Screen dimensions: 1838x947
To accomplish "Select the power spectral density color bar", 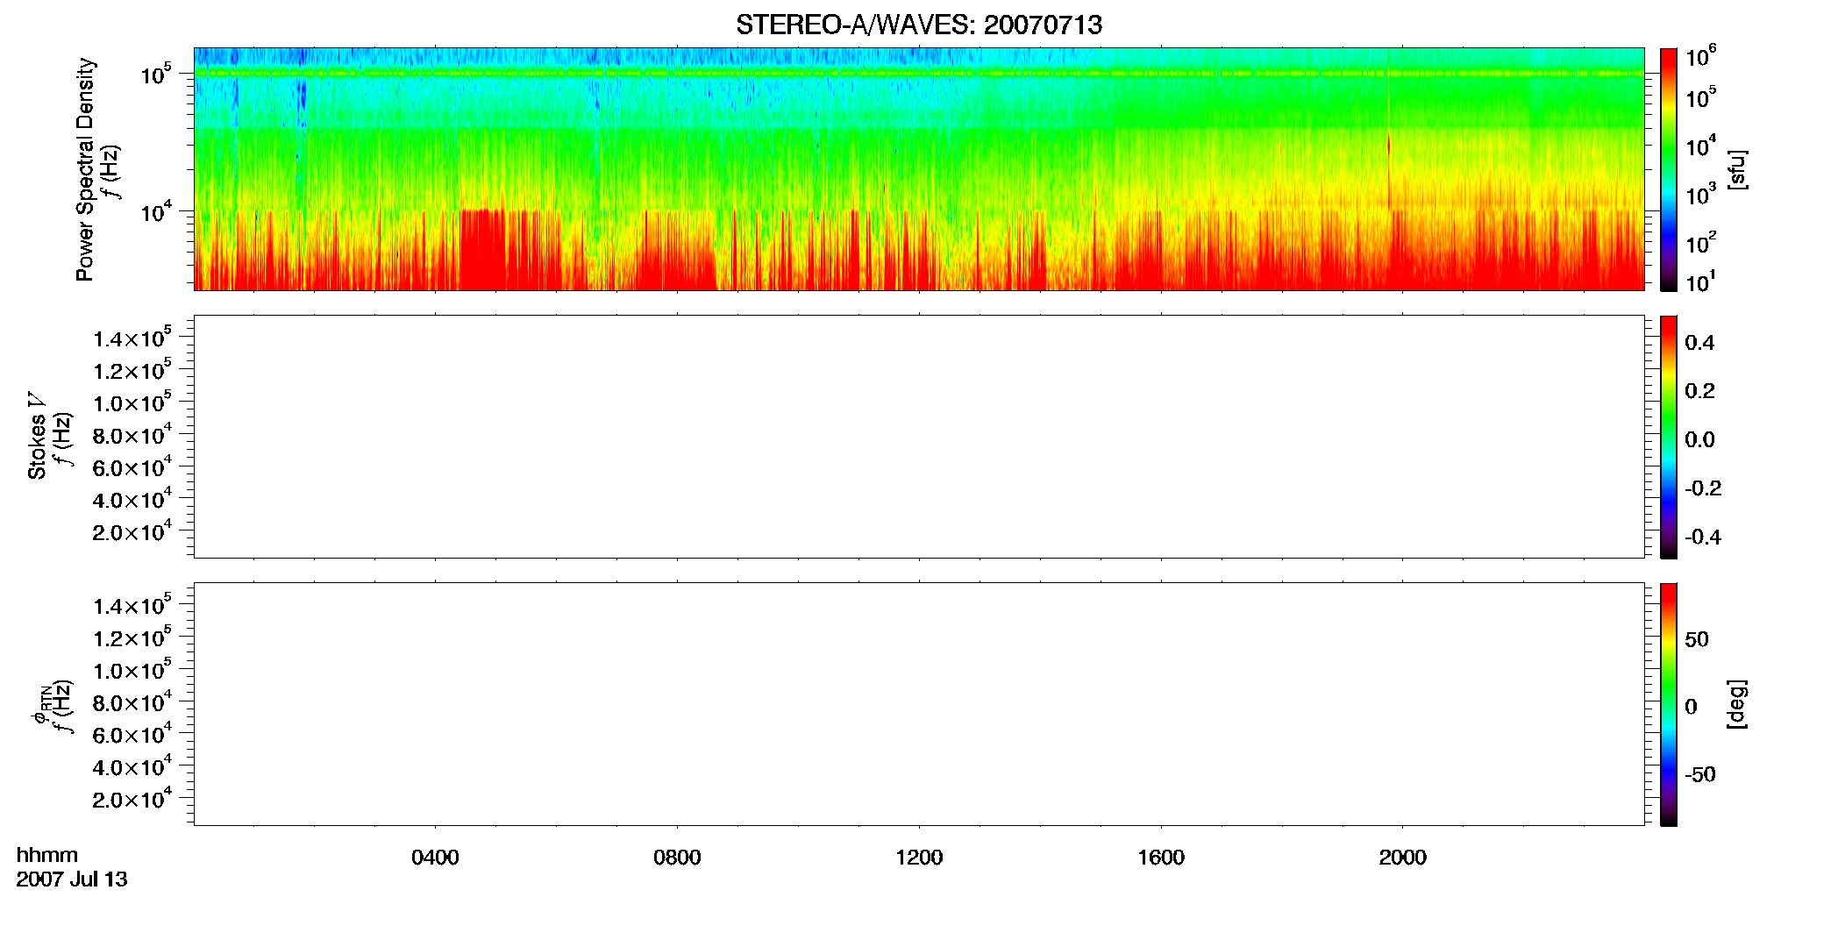I will tap(1669, 169).
